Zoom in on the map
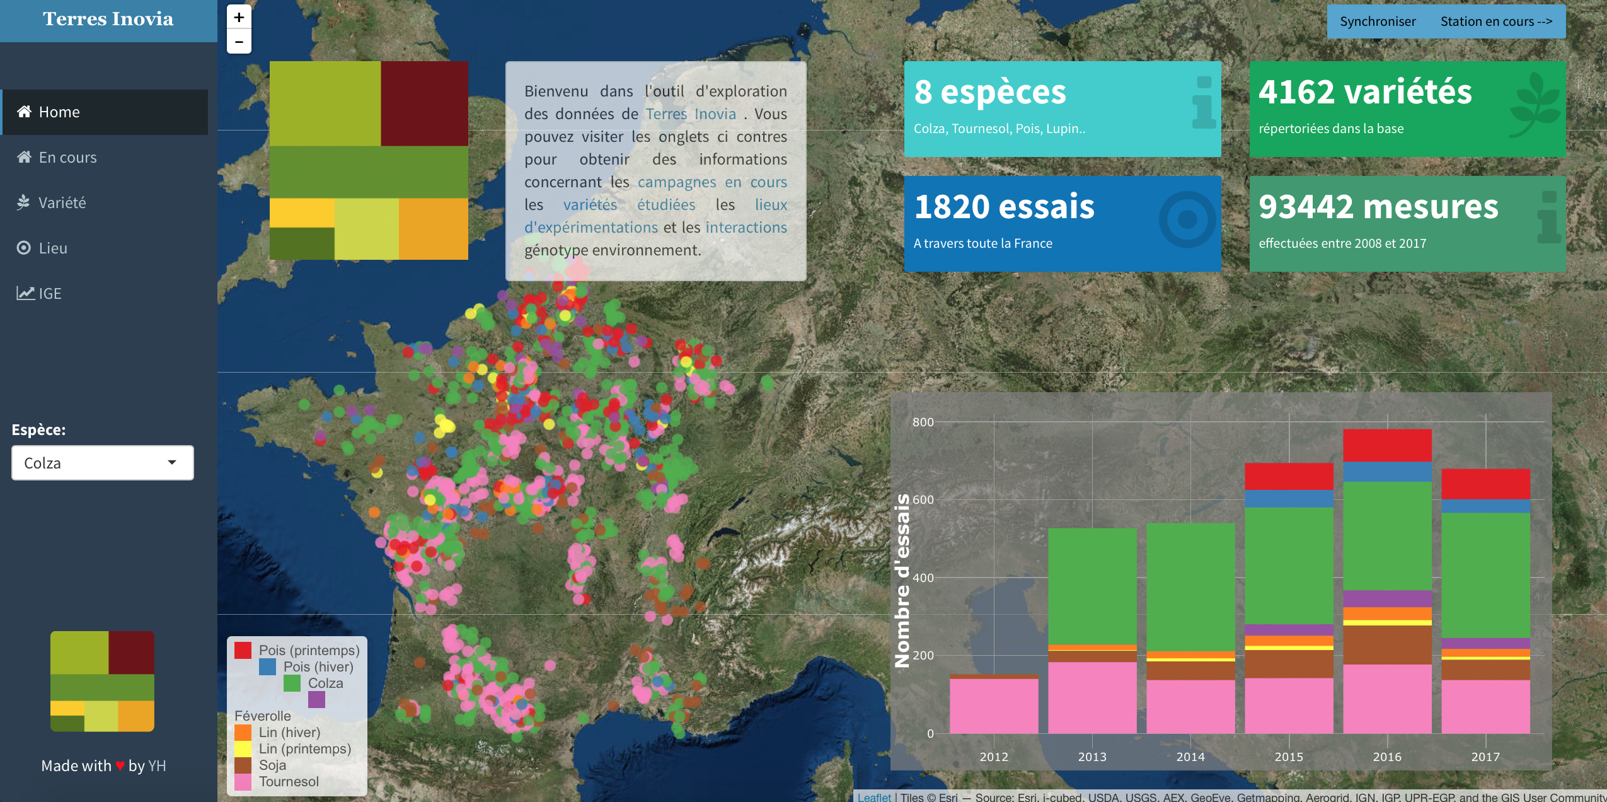The height and width of the screenshot is (802, 1607). (x=239, y=18)
